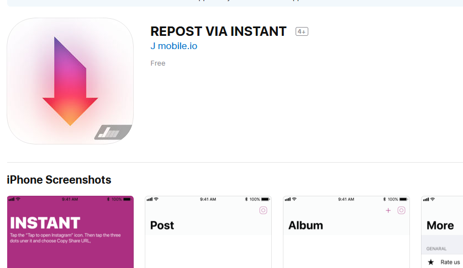
Task: Select the Album heading in third screenshot
Action: [306, 225]
